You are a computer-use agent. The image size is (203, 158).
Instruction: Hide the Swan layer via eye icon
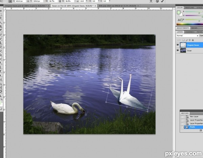[x=178, y=50]
